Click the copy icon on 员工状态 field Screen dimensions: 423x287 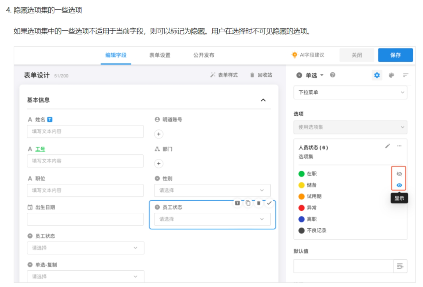click(x=248, y=203)
